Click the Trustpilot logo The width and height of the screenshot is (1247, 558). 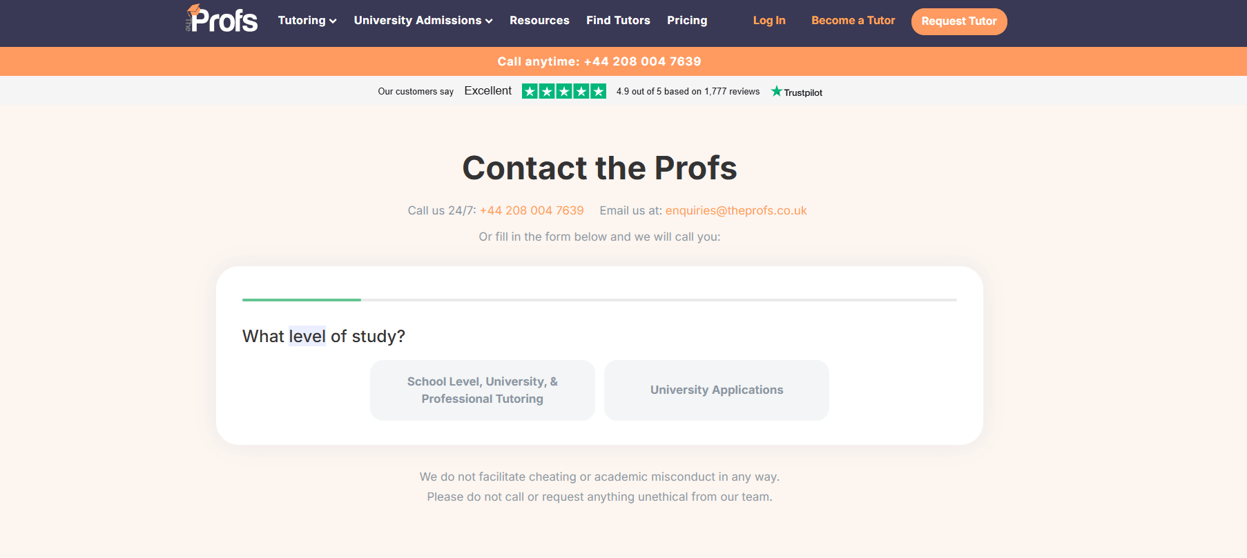[x=797, y=92]
